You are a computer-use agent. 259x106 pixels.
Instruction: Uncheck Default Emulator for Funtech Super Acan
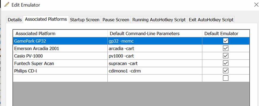pyautogui.click(x=225, y=63)
